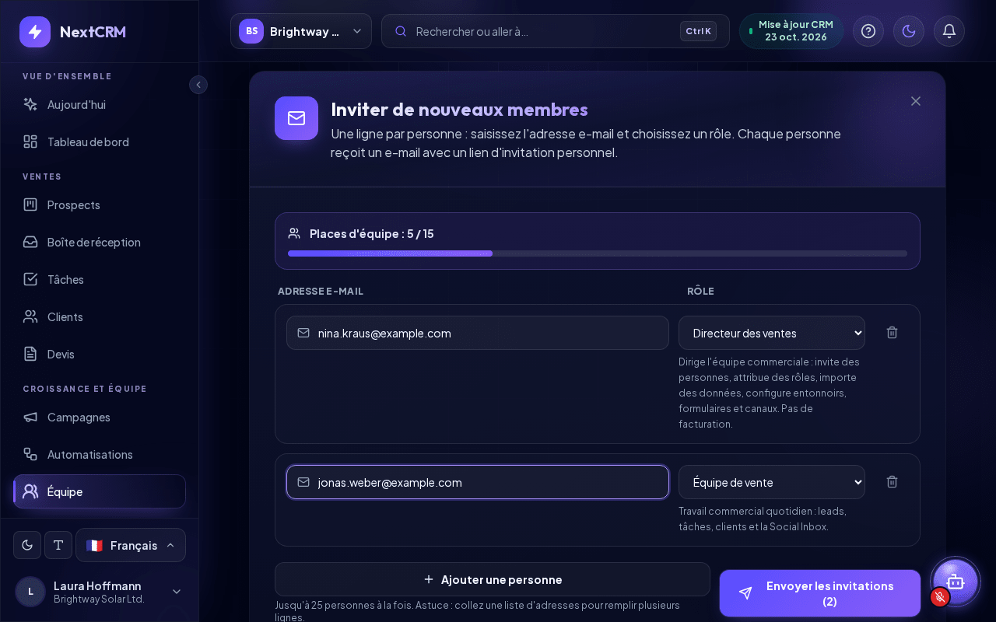Navigate to Automatisations
This screenshot has height=622, width=996.
pos(100,454)
